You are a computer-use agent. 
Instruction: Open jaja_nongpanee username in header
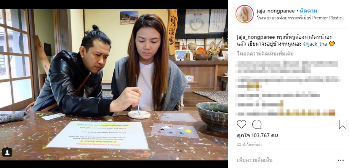point(275,11)
